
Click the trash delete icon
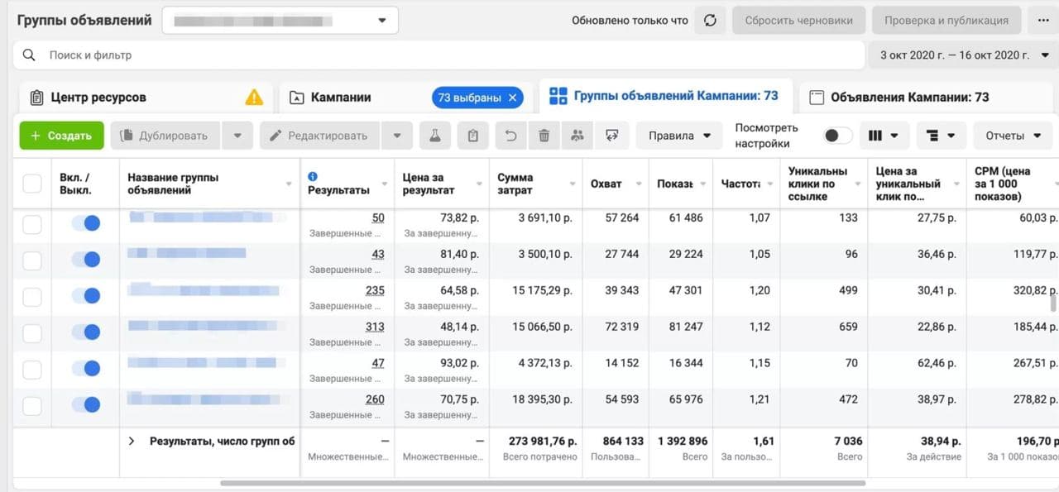[544, 136]
